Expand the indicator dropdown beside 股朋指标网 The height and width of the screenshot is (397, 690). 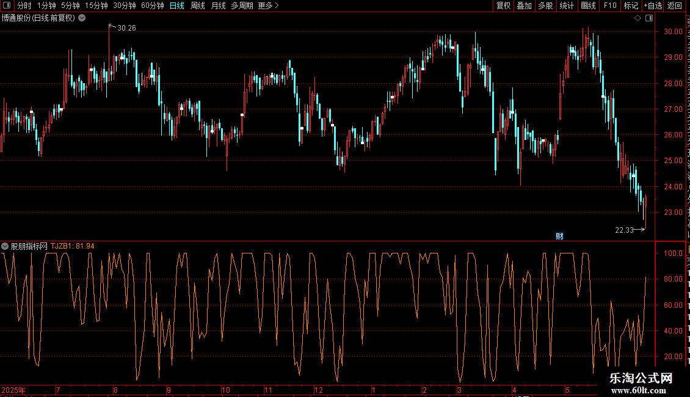5,246
